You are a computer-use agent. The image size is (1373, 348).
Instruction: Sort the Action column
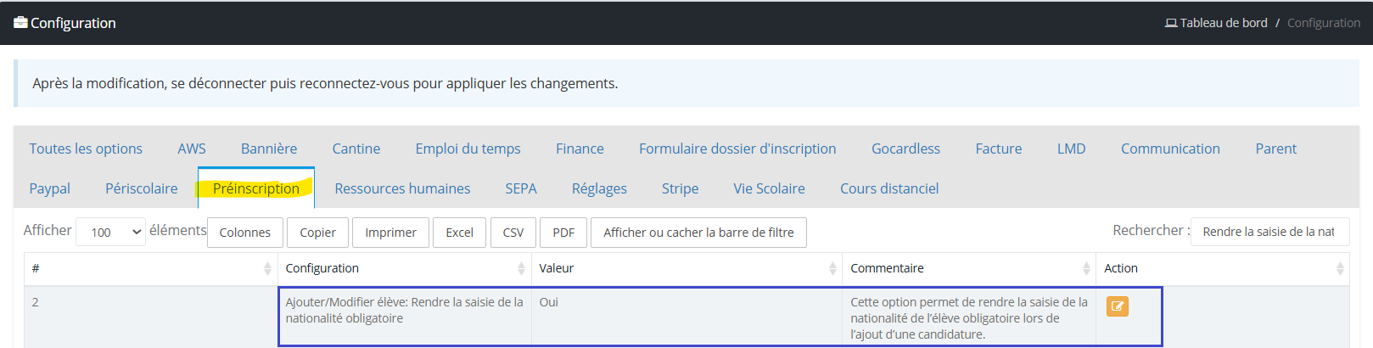click(1340, 268)
